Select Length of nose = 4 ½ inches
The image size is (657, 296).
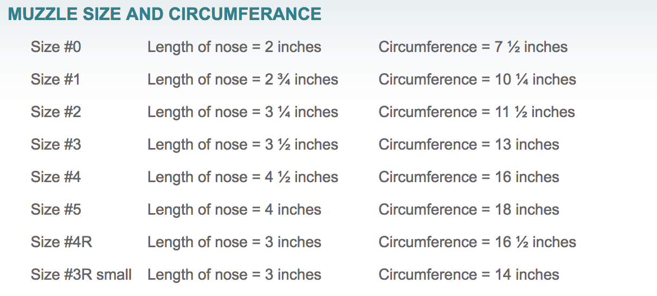coord(243,177)
